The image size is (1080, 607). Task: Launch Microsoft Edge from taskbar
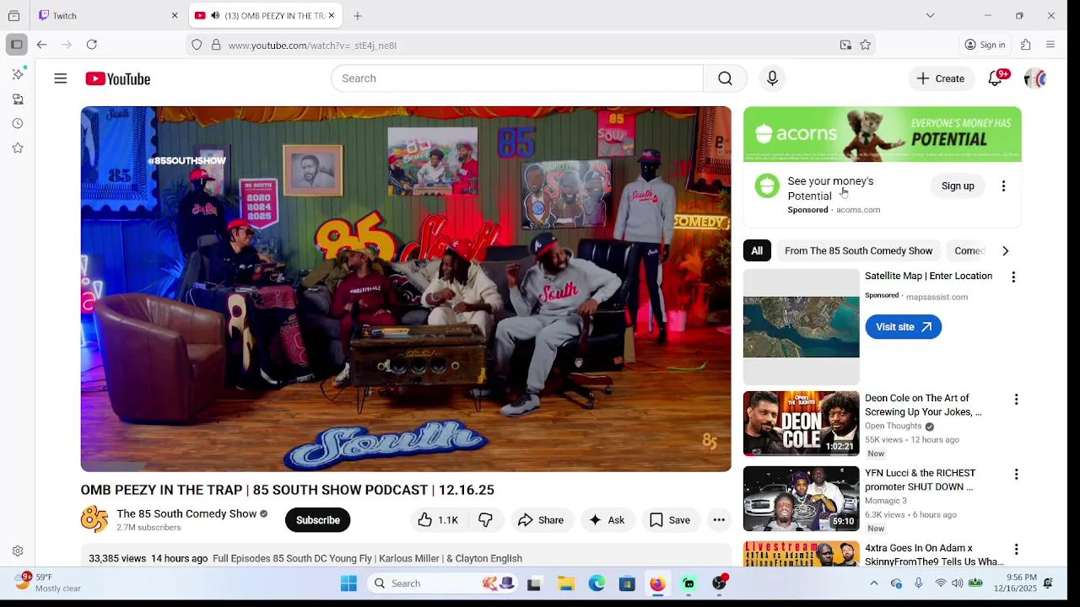tap(597, 583)
